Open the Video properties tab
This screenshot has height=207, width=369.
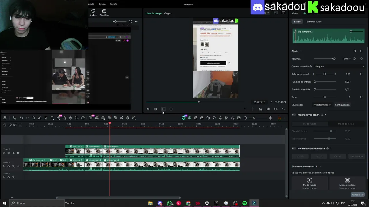[295, 13]
